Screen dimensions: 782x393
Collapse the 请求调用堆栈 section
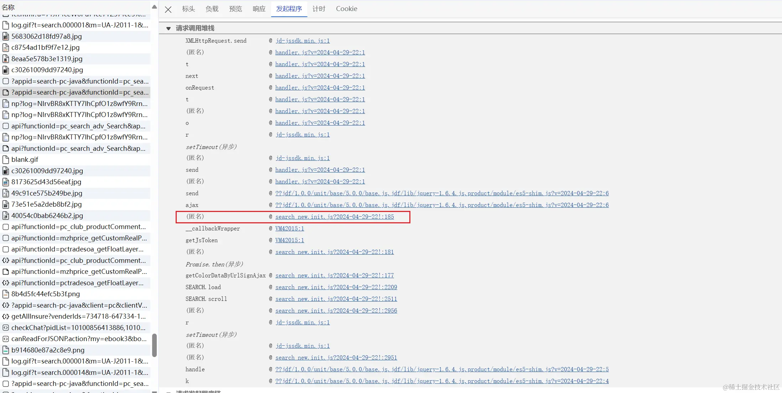169,28
